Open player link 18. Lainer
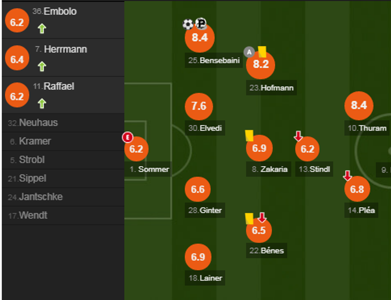This screenshot has height=300, width=391. (x=205, y=278)
